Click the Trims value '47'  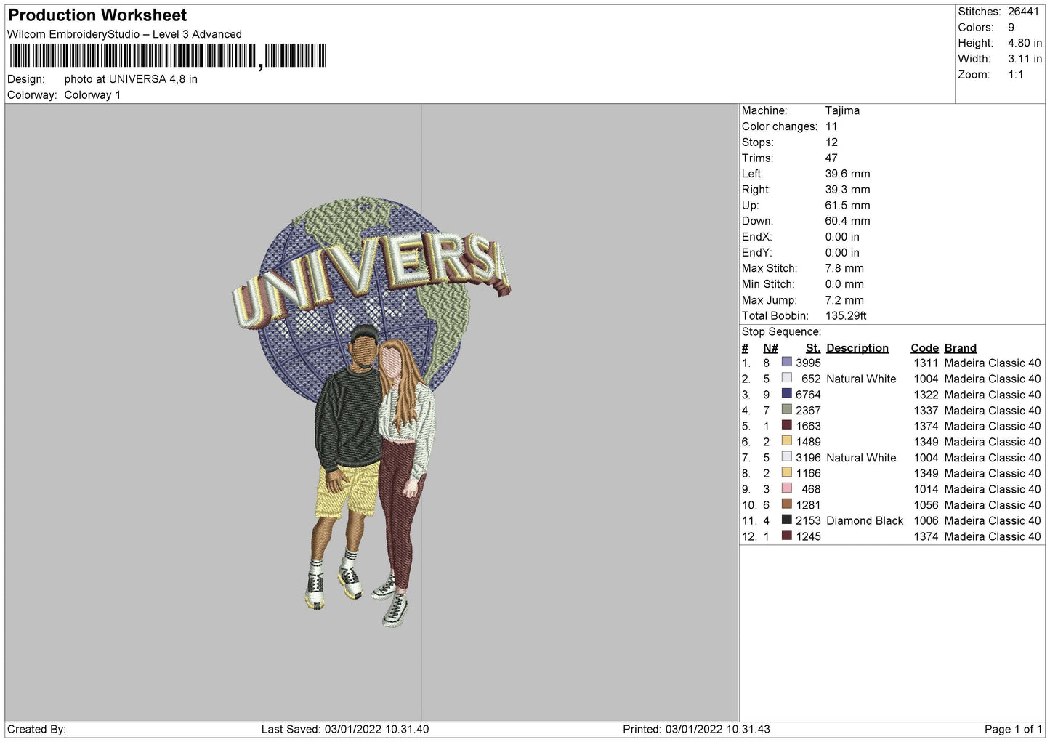click(831, 158)
